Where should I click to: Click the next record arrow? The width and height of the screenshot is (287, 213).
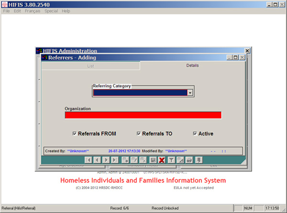tap(106, 160)
